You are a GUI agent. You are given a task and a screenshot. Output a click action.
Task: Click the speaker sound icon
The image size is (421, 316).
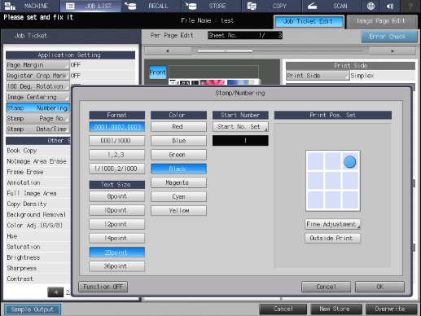click(x=390, y=6)
